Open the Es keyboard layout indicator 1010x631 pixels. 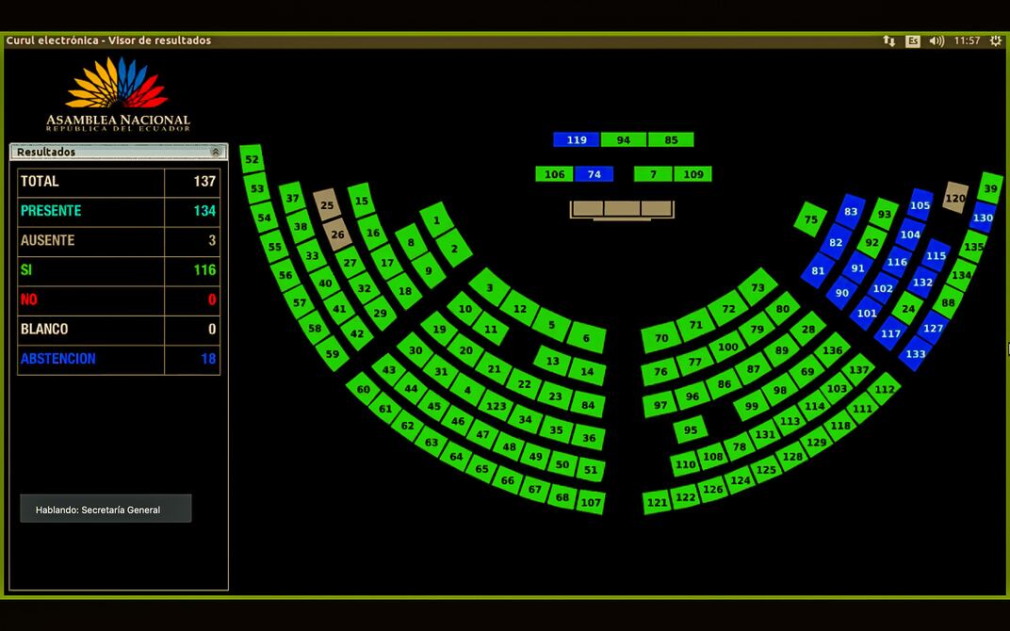913,40
